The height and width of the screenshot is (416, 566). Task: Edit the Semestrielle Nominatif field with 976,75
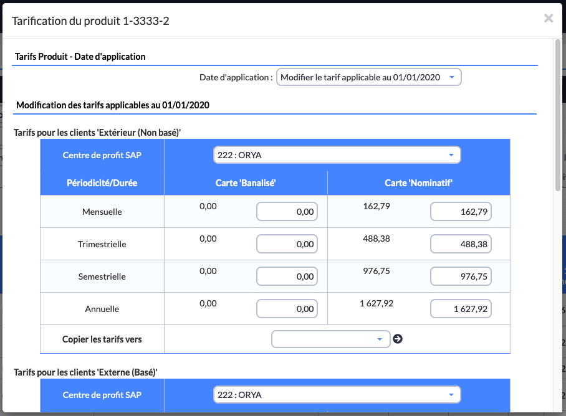[461, 277]
